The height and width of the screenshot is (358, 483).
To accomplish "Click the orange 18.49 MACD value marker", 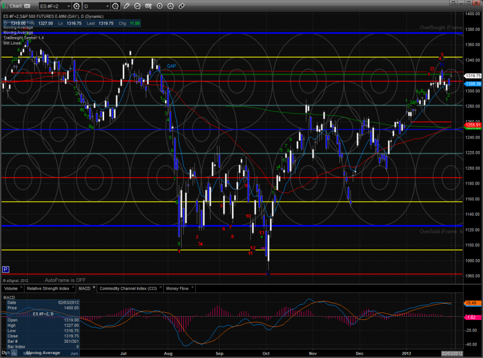I will click(x=472, y=303).
